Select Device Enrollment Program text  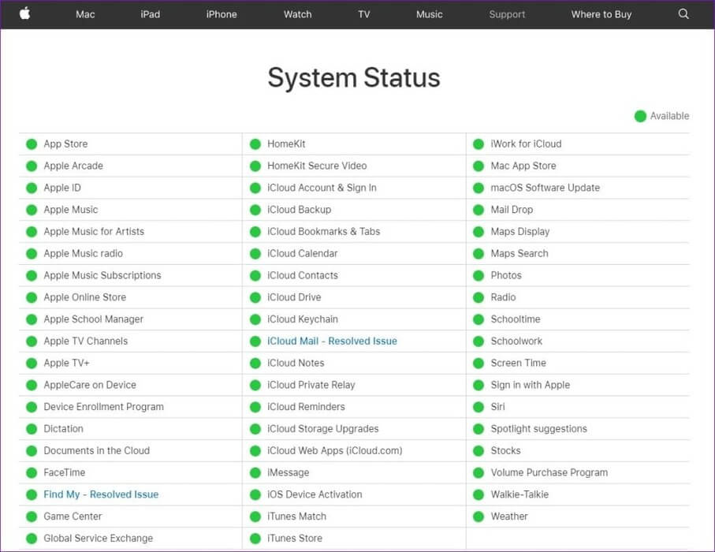click(103, 407)
